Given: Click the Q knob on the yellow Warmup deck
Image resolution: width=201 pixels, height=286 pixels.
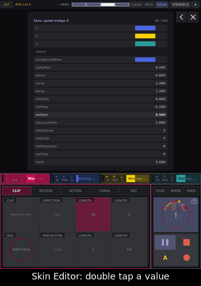Looking at the screenshot, I should [122, 177].
